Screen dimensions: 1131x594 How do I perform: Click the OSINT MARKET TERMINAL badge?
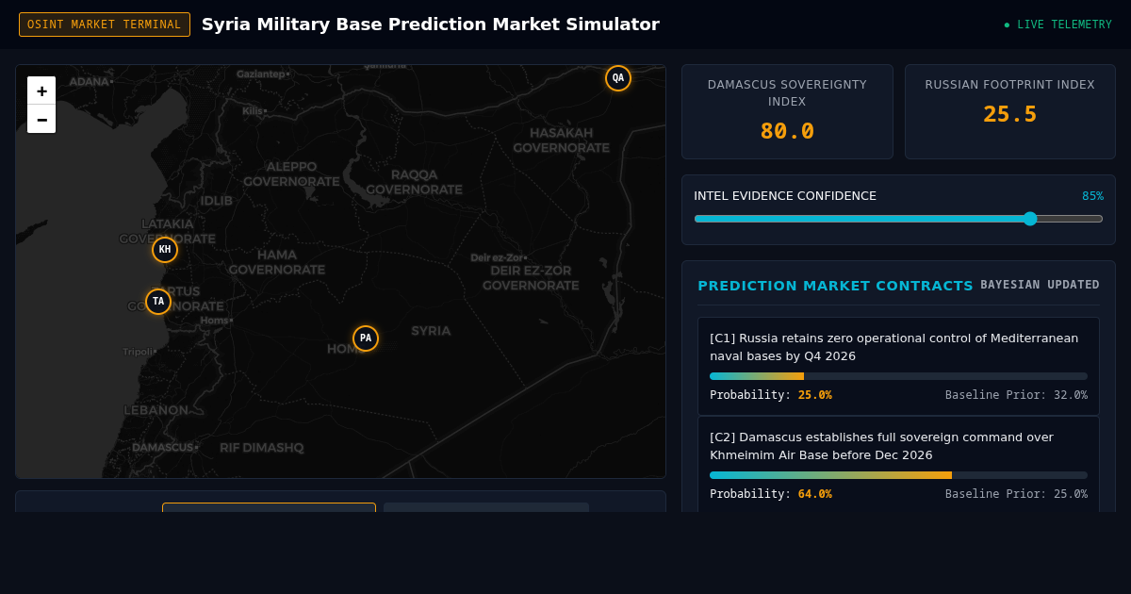tap(105, 25)
